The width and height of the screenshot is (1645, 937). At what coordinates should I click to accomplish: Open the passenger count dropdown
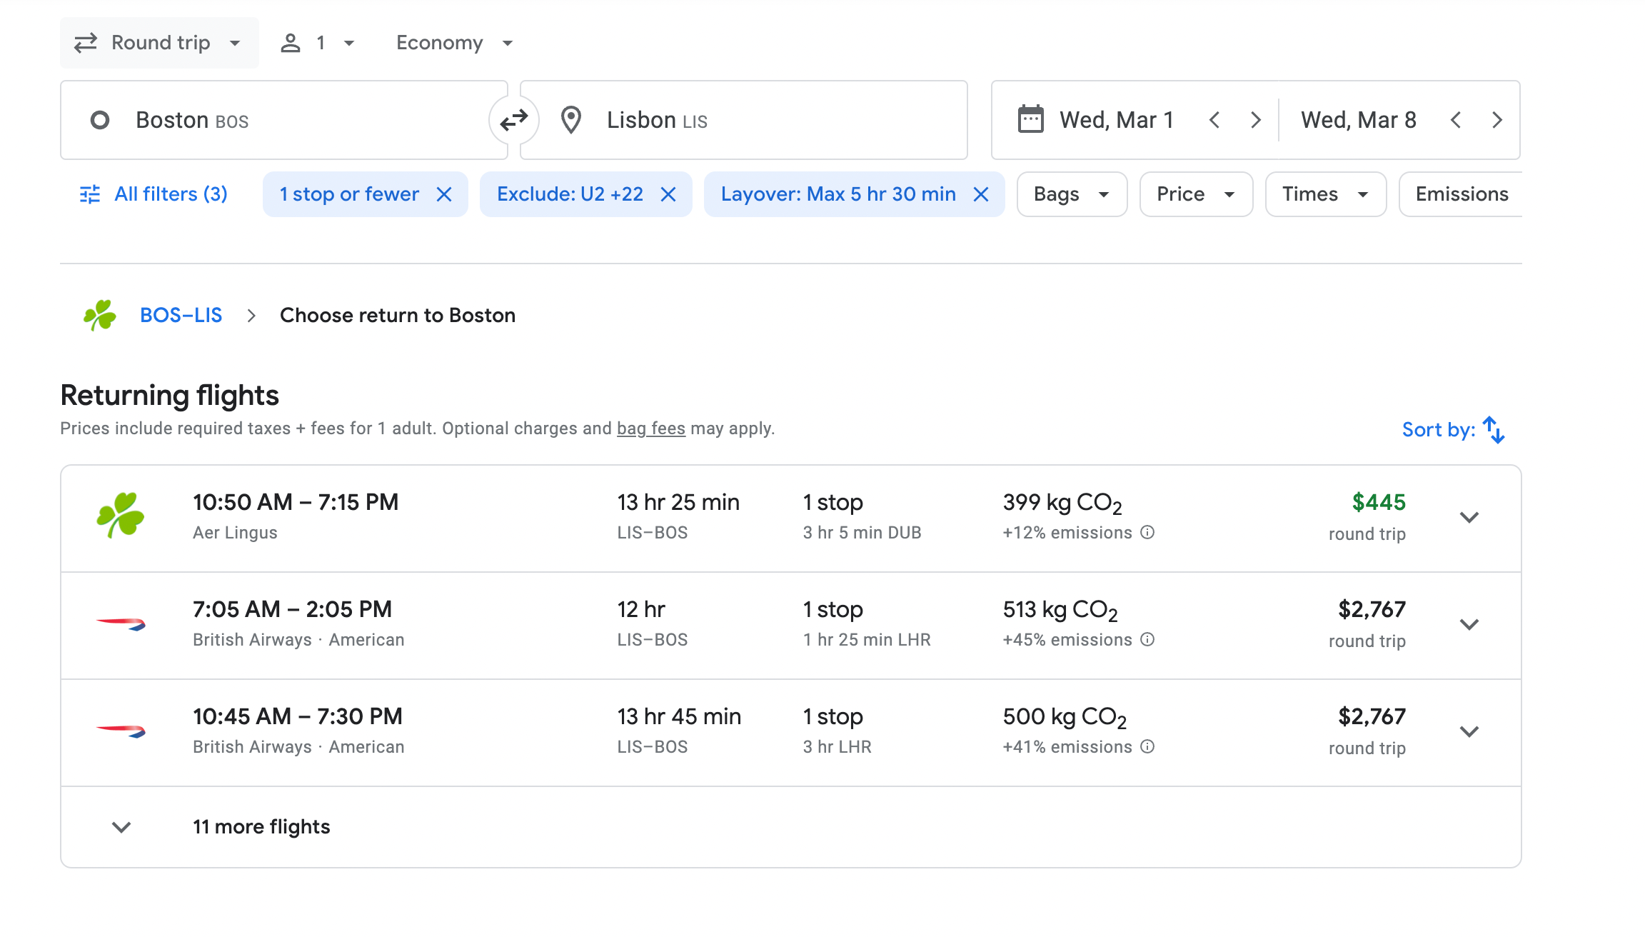coord(318,43)
